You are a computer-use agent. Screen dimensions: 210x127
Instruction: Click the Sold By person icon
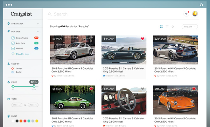click(9, 63)
